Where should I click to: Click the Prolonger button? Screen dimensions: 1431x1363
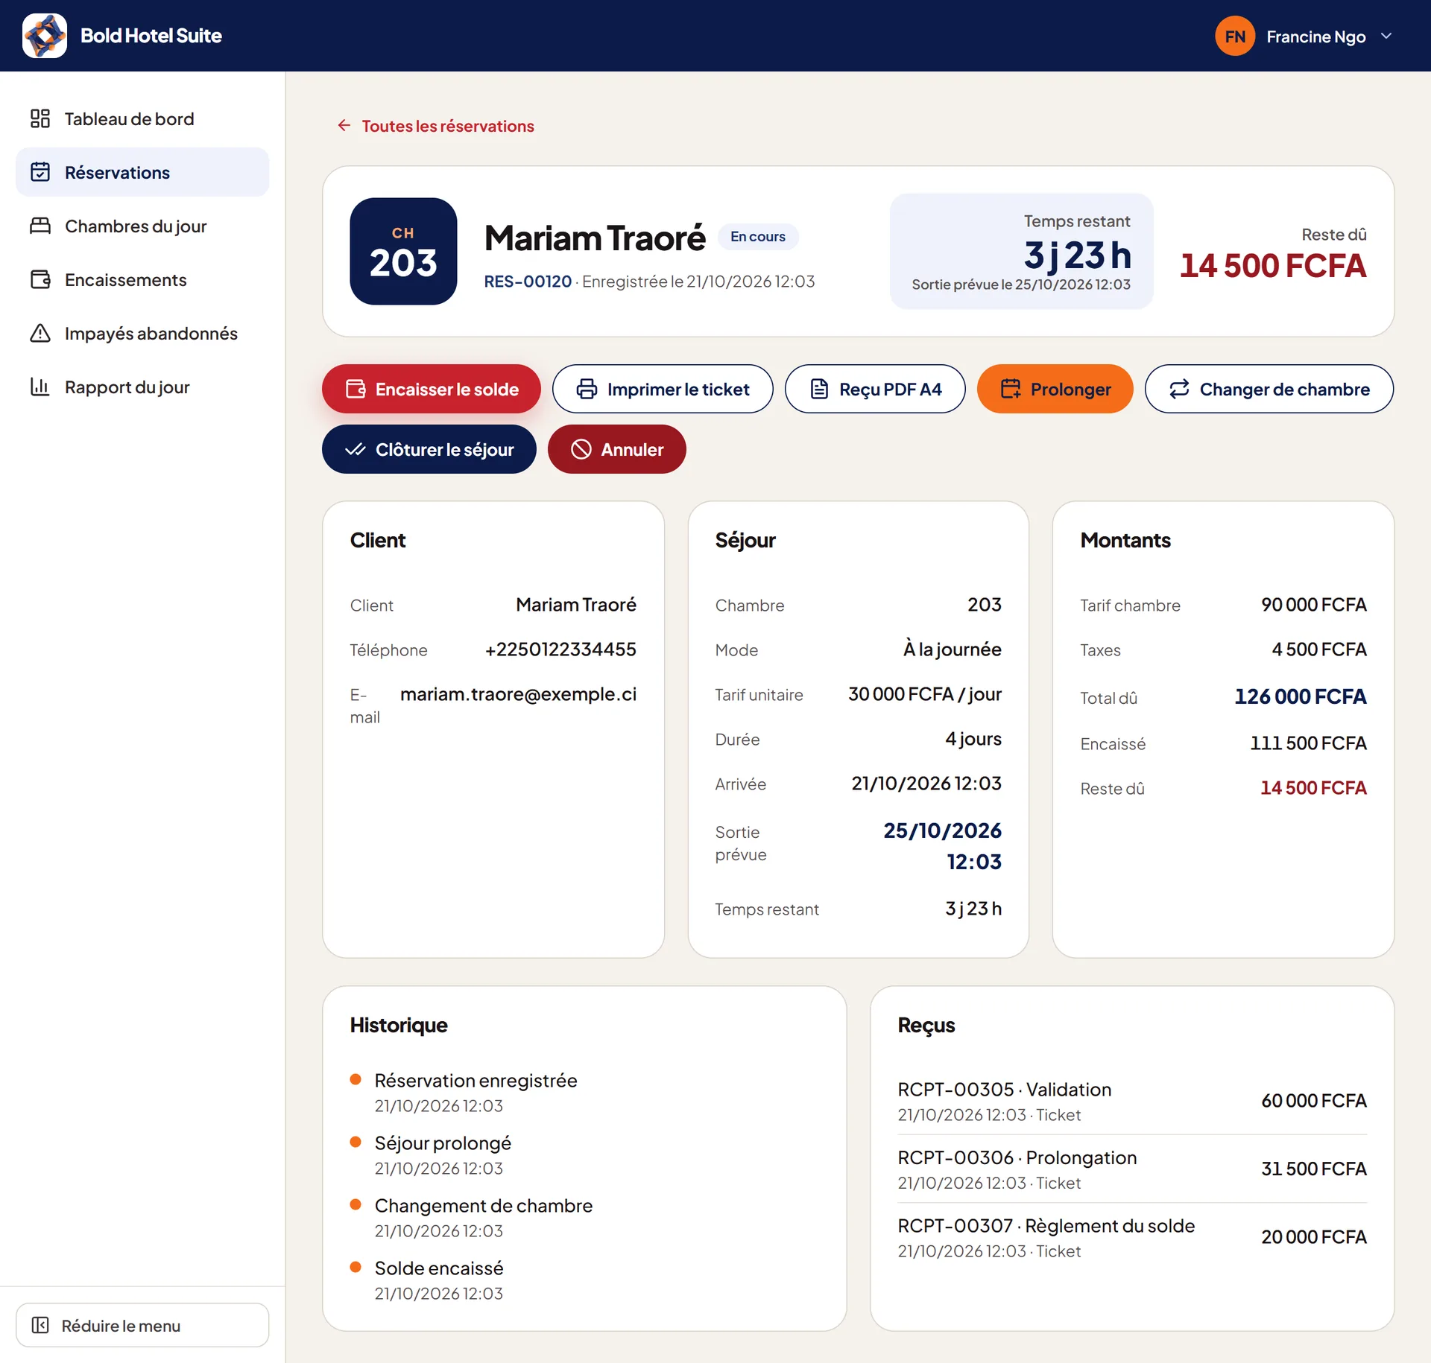click(1055, 389)
